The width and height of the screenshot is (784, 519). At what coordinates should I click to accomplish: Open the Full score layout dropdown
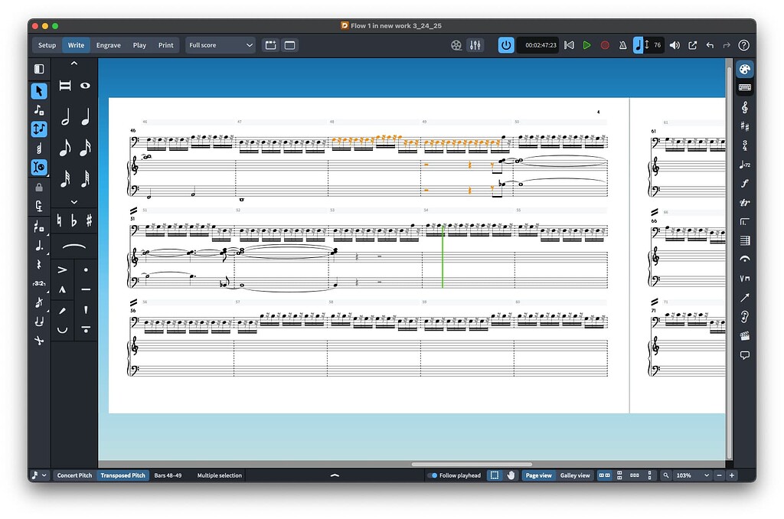click(x=220, y=44)
